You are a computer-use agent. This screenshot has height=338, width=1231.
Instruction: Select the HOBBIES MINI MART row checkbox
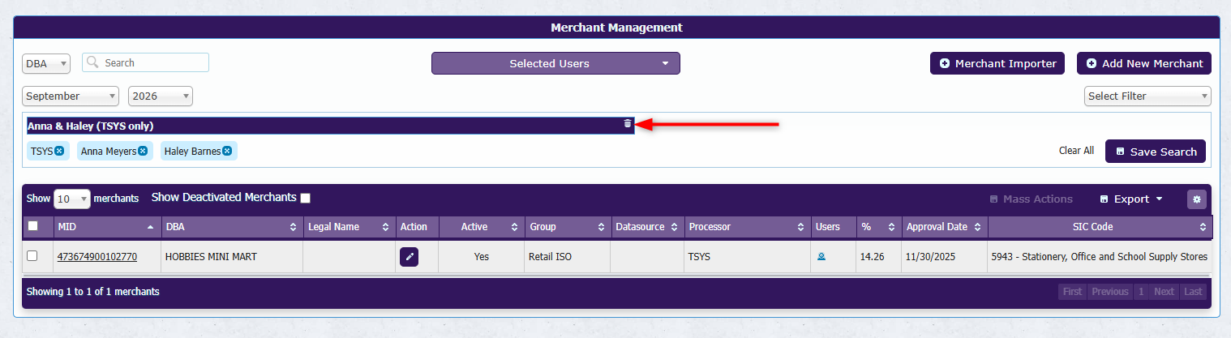pyautogui.click(x=32, y=256)
